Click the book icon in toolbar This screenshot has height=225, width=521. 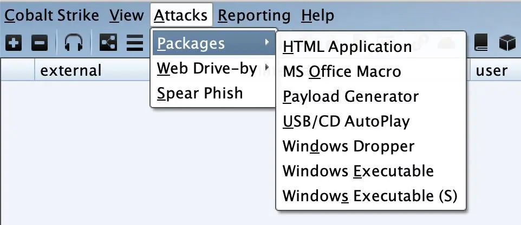click(x=480, y=43)
